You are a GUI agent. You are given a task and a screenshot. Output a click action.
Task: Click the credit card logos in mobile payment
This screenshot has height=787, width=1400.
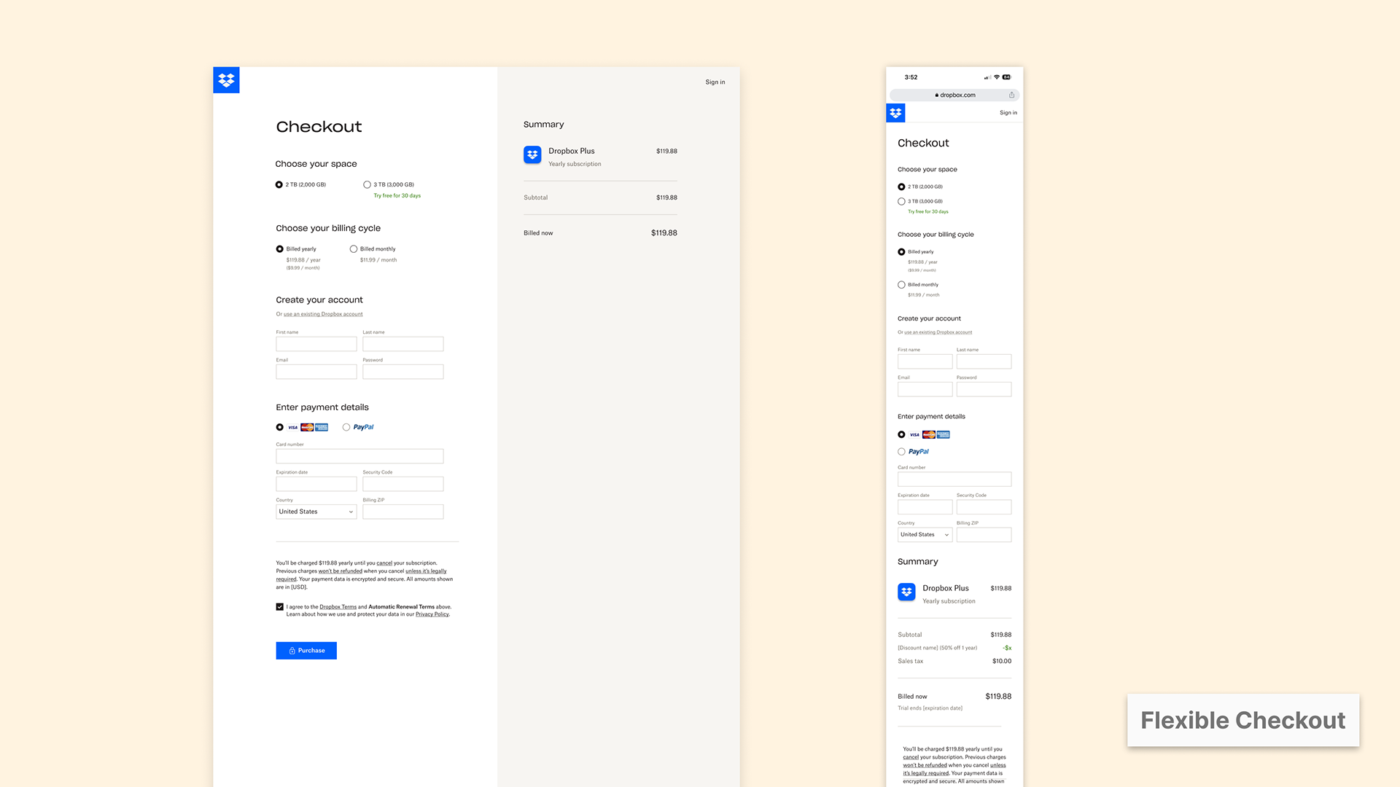929,434
